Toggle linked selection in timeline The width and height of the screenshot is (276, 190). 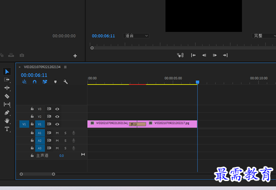click(x=45, y=82)
